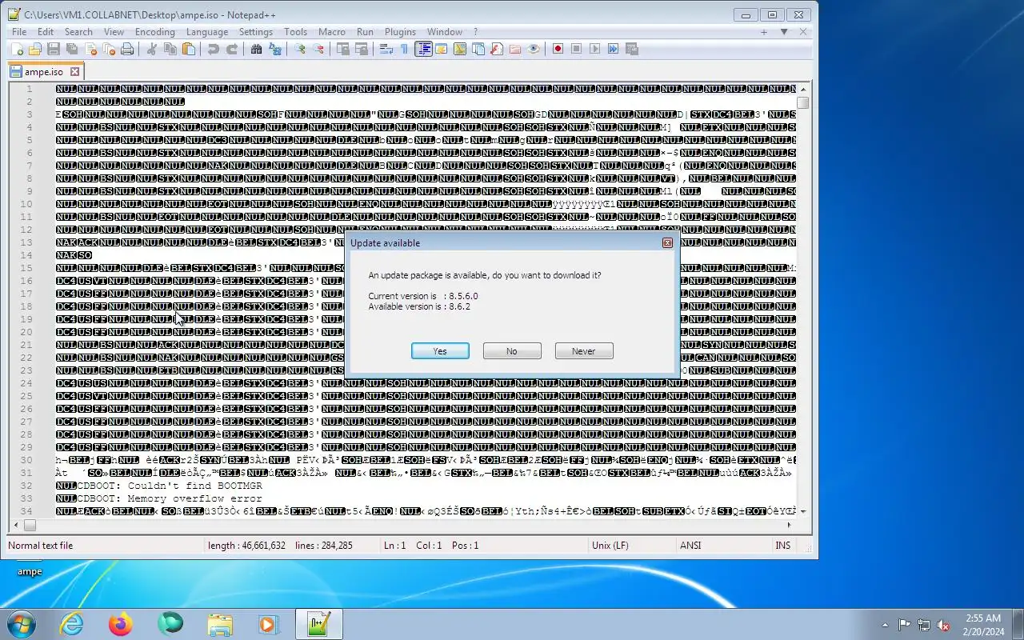1024x640 pixels.
Task: Toggle synchronized vertical scrolling
Action: [342, 49]
